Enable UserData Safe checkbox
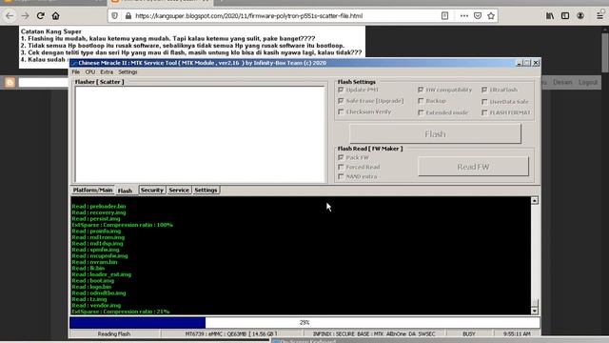This screenshot has height=343, width=609. point(484,102)
